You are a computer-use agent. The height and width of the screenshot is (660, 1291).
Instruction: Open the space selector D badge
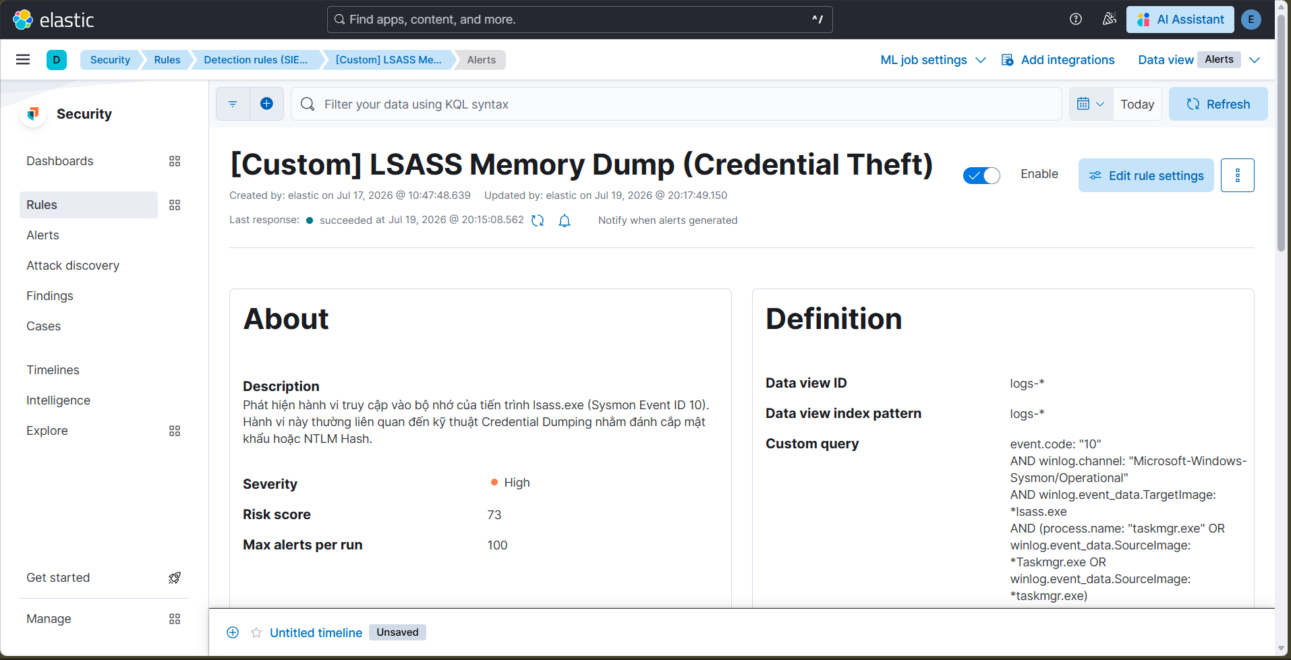click(x=57, y=59)
